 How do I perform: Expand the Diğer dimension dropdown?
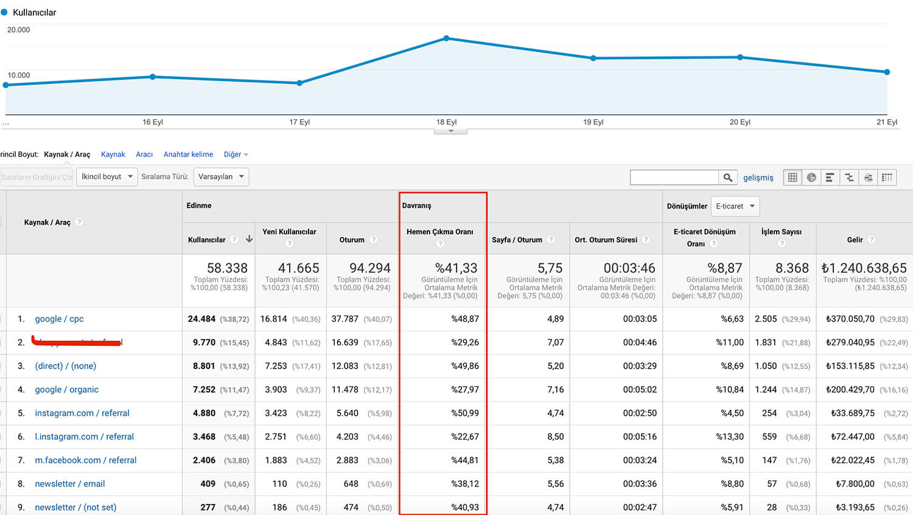point(236,154)
